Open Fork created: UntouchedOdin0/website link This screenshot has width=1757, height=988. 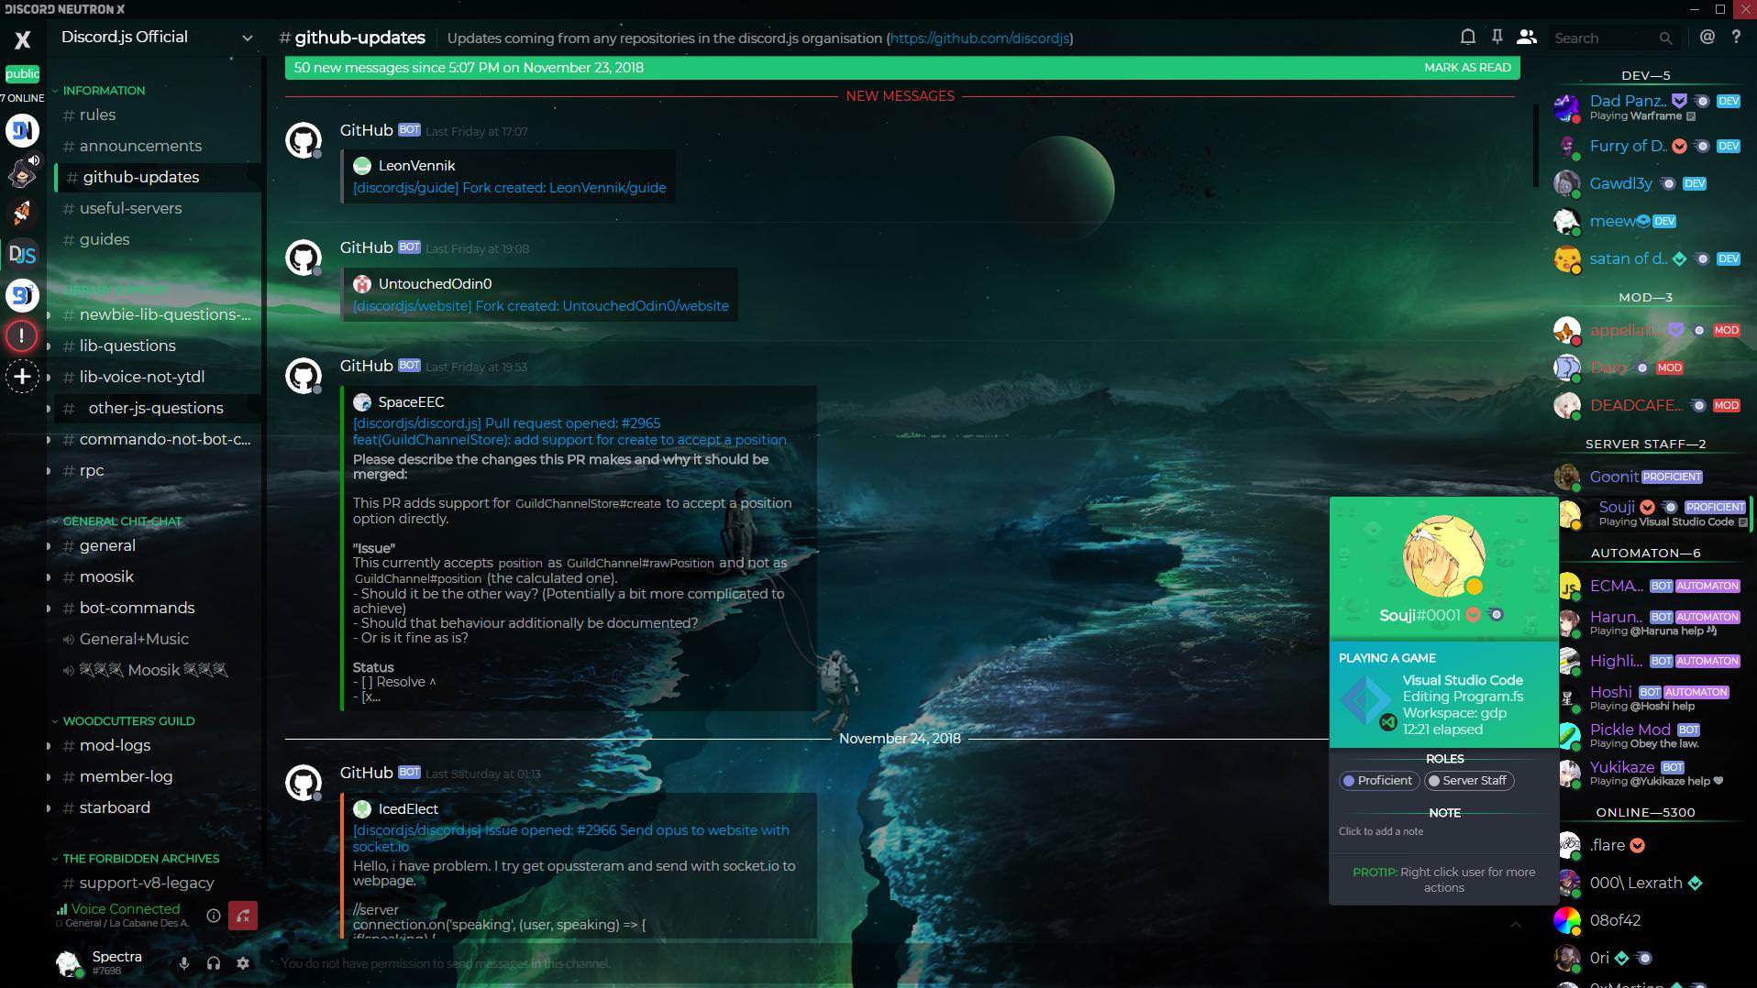(x=541, y=306)
